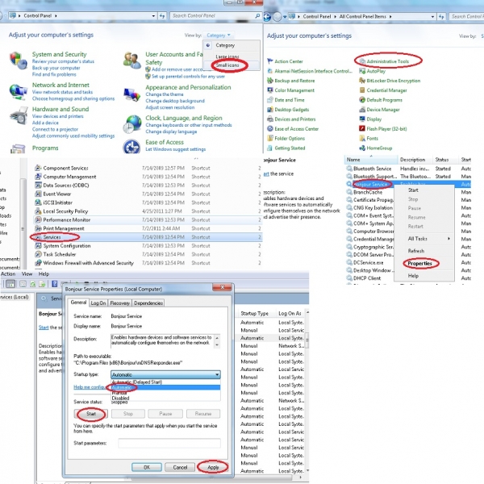Click the Back arrow in All Control Panel Items
Viewport: 484px width, 484px height.
(x=267, y=17)
